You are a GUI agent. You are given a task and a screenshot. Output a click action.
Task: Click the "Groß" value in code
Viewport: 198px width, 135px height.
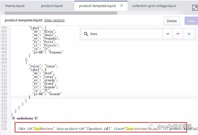click(x=48, y=73)
